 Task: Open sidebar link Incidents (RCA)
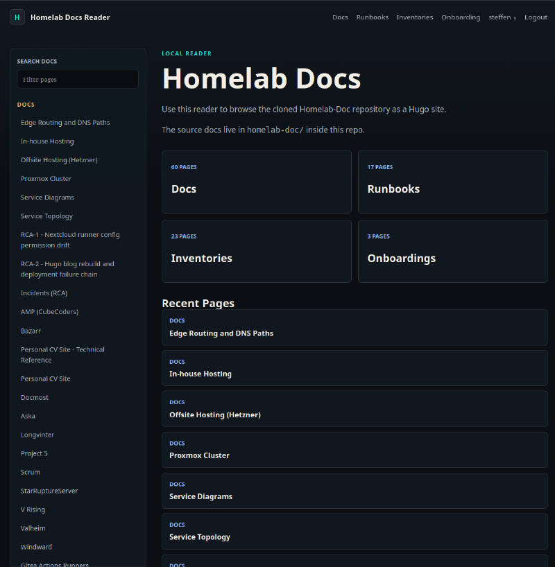click(x=44, y=293)
